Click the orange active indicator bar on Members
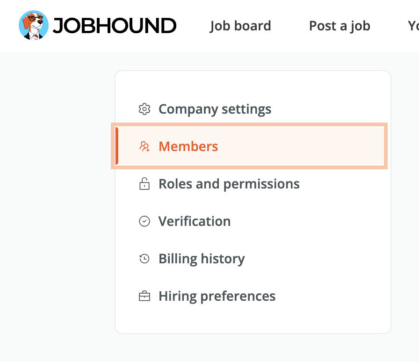The height and width of the screenshot is (362, 419). point(117,146)
